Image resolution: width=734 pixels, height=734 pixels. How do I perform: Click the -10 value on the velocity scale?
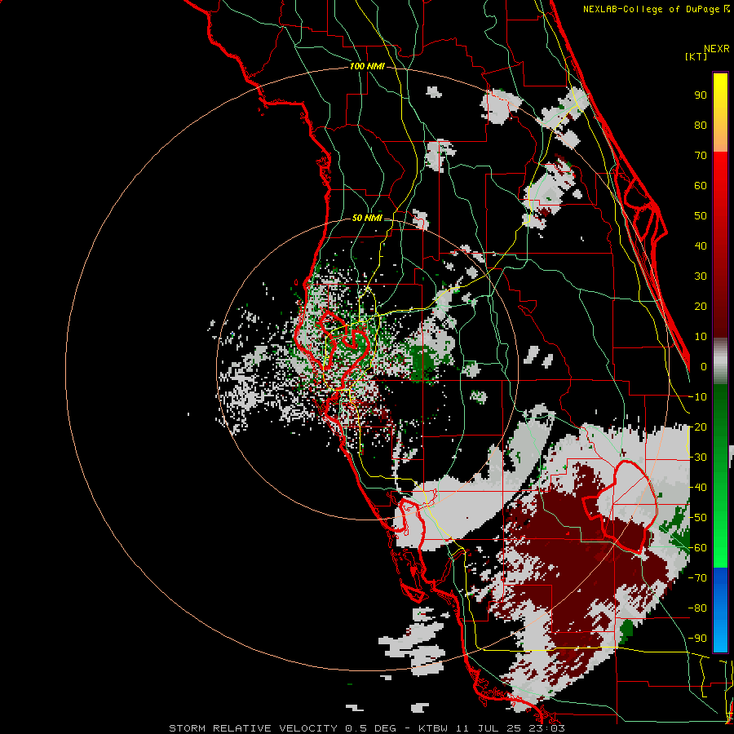[x=697, y=397]
